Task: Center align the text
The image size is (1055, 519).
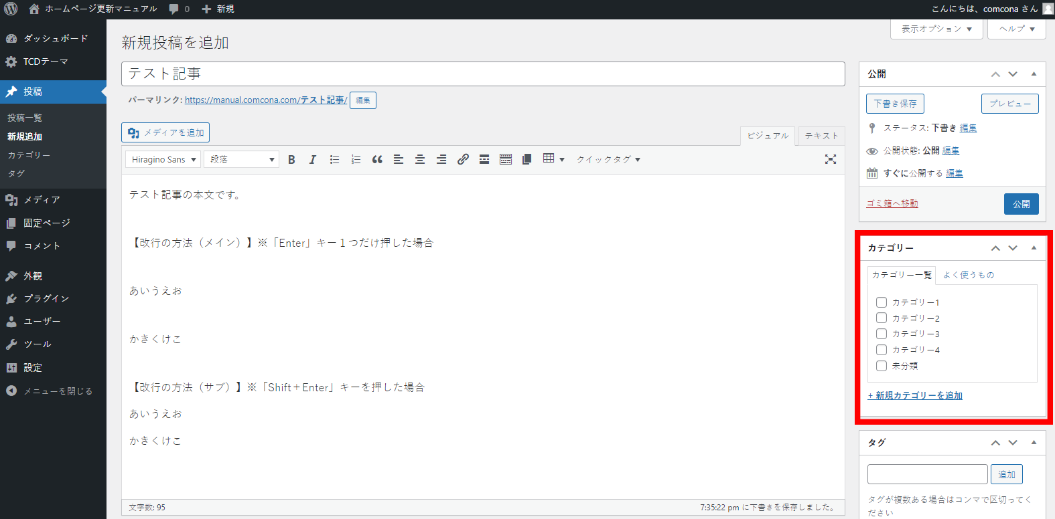Action: [420, 160]
